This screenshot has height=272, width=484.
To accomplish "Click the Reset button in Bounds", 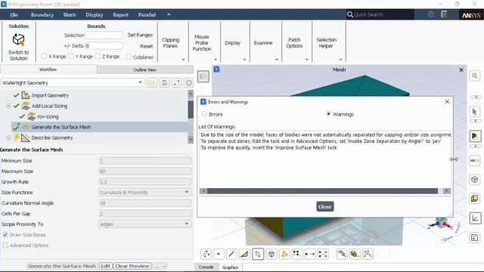I will coord(146,46).
